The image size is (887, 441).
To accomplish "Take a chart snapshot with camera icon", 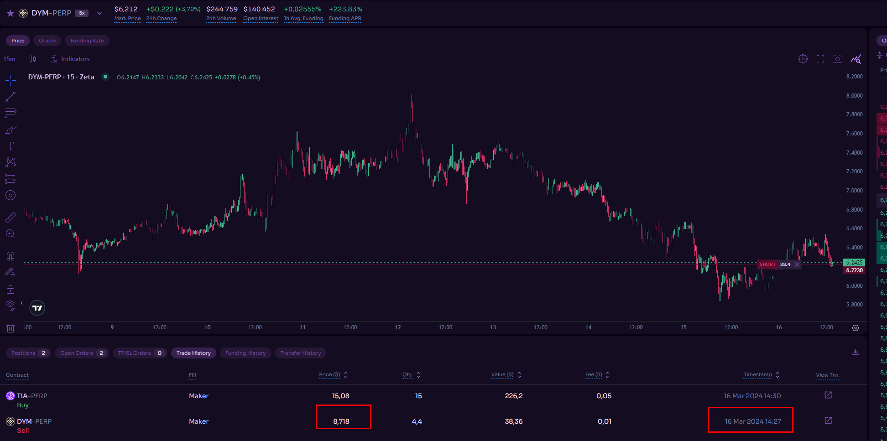I will pyautogui.click(x=837, y=59).
